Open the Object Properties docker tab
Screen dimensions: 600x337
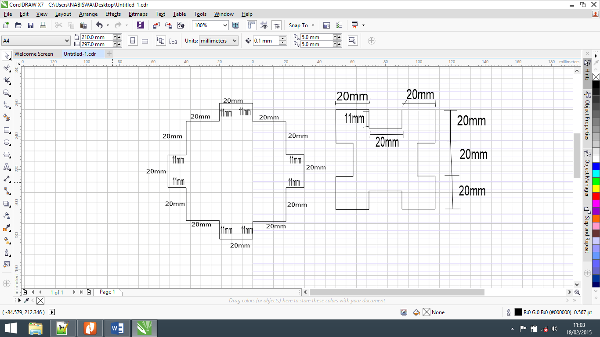tap(587, 115)
